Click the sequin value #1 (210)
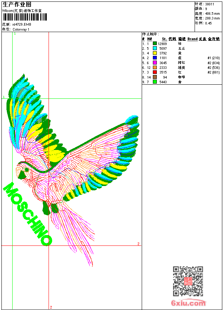 [214, 58]
